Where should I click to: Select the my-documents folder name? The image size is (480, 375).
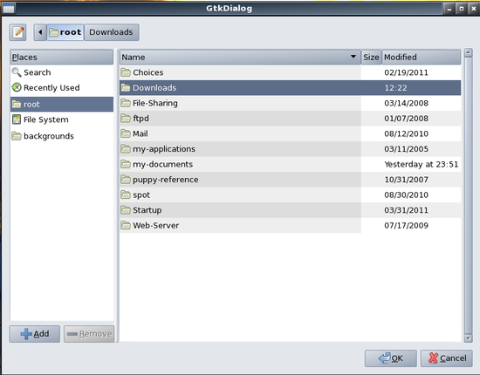[x=163, y=164]
